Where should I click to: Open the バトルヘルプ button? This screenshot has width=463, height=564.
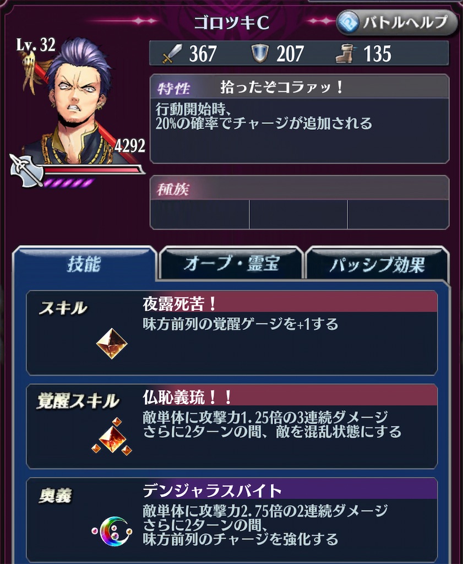coord(396,23)
